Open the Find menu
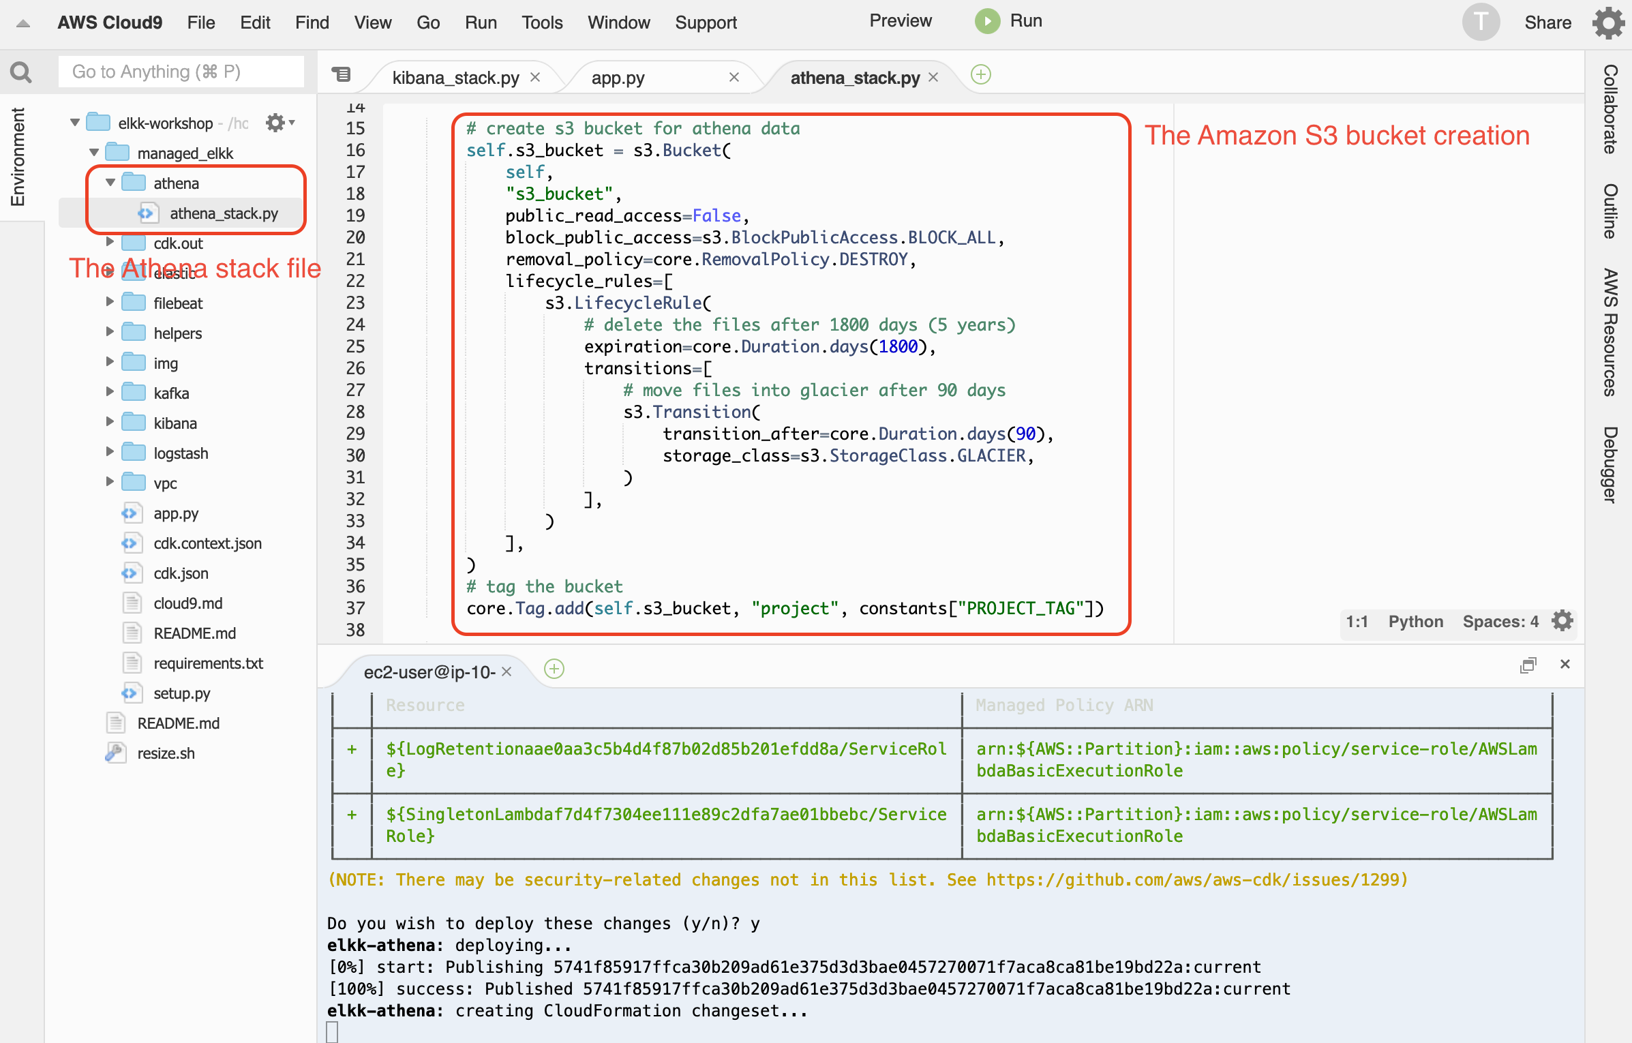 click(312, 22)
